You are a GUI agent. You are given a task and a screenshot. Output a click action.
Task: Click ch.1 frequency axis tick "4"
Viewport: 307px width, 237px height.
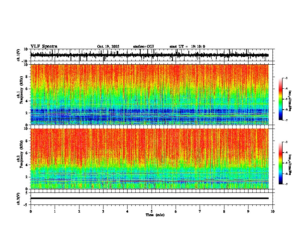pyautogui.click(x=27, y=101)
